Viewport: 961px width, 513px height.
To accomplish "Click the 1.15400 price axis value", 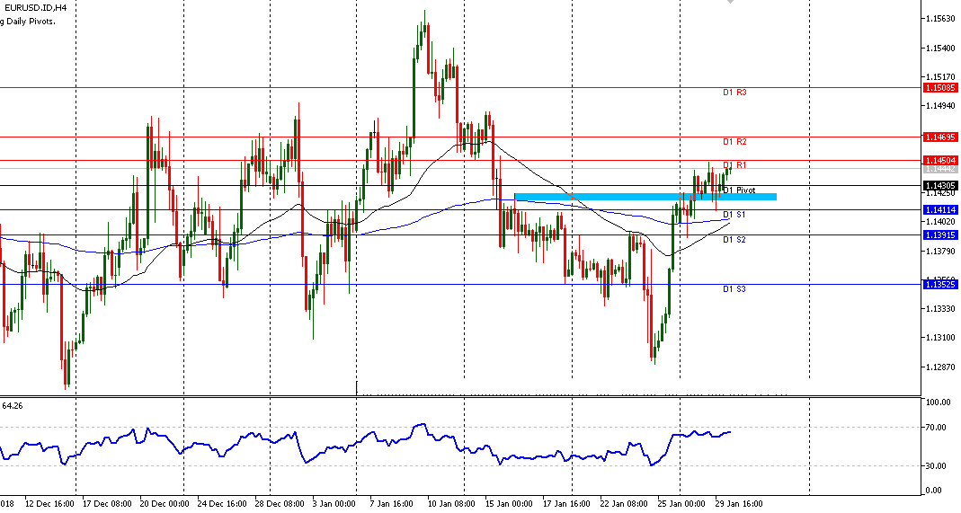I will 941,48.
